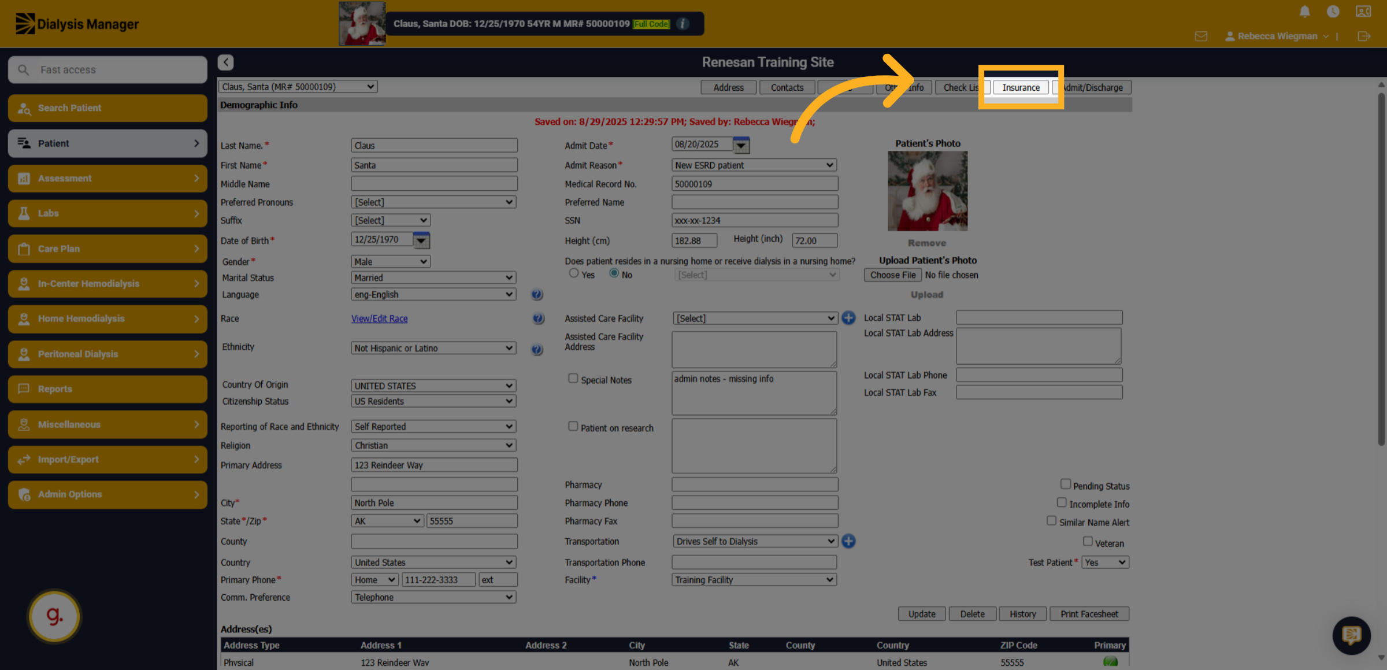This screenshot has height=670, width=1387.
Task: Add a new Transportation option with plus
Action: 848,541
